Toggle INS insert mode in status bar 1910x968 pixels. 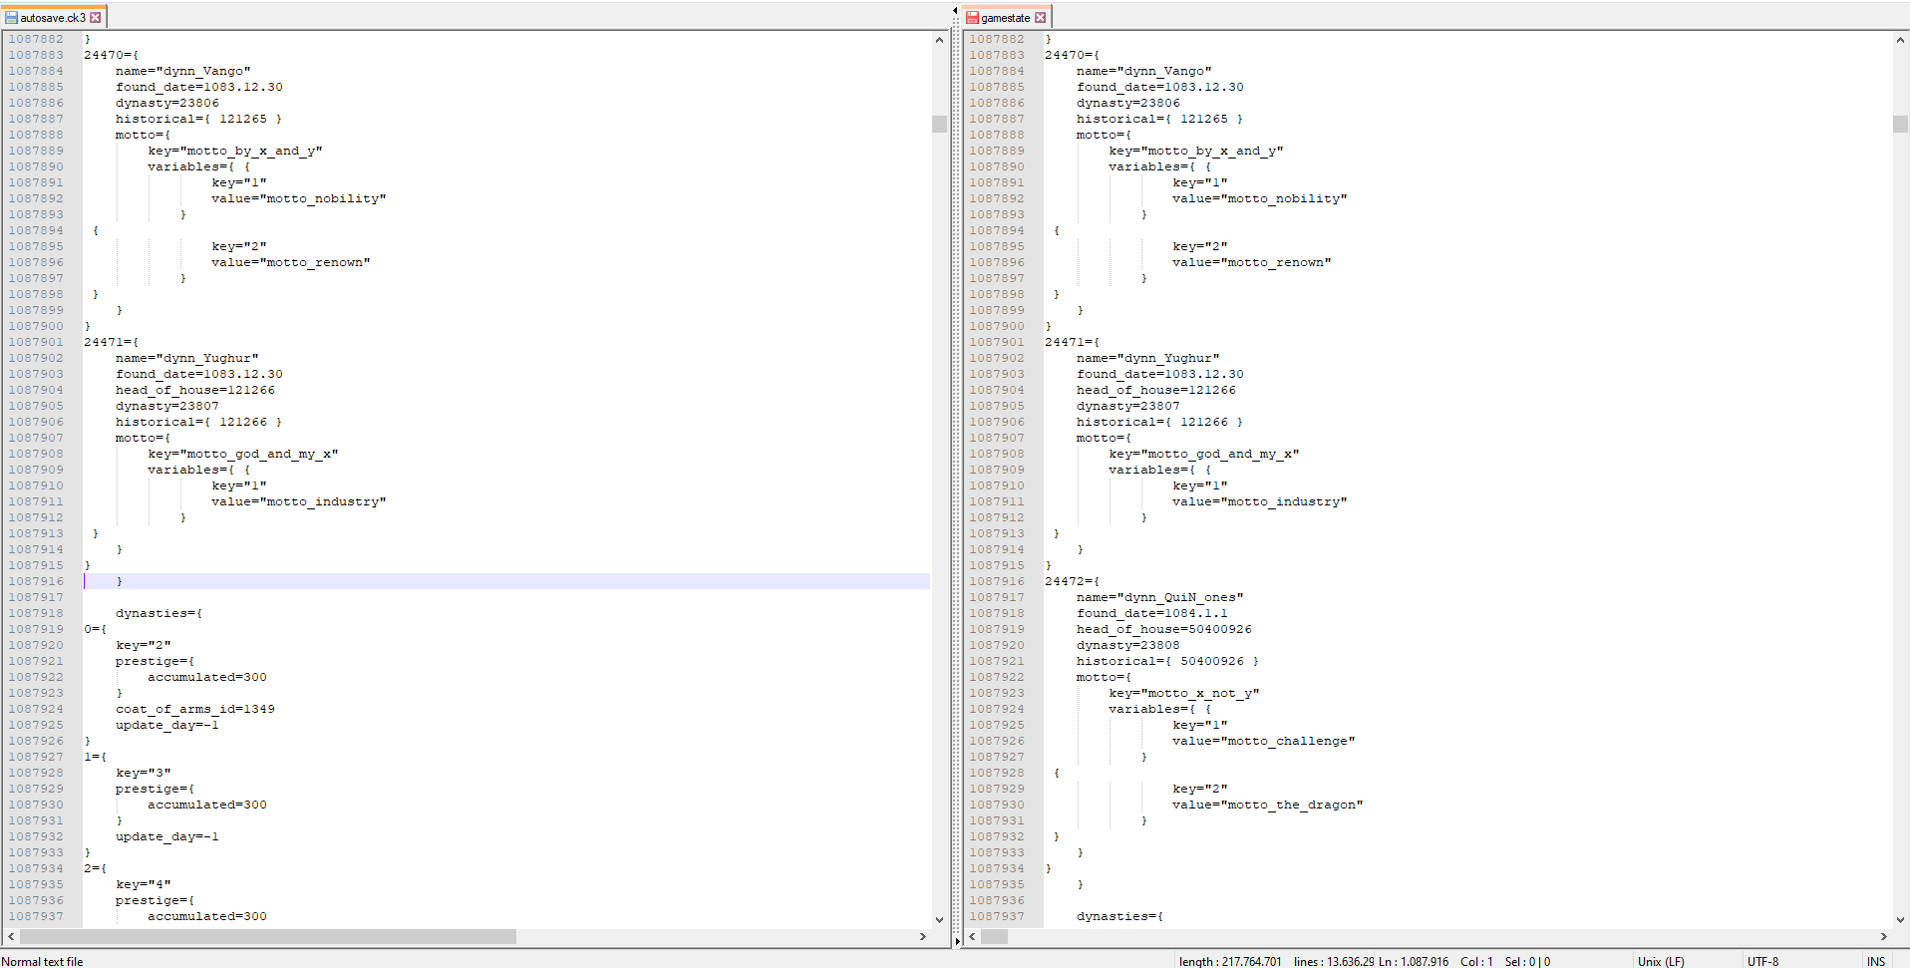click(x=1875, y=961)
